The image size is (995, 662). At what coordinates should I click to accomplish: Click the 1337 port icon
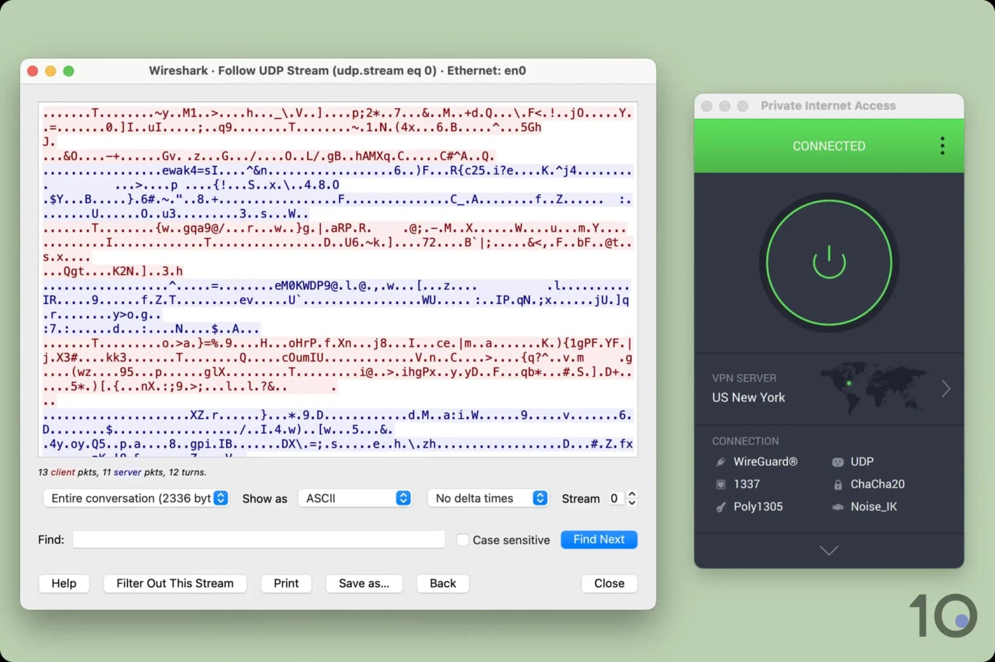click(x=720, y=484)
